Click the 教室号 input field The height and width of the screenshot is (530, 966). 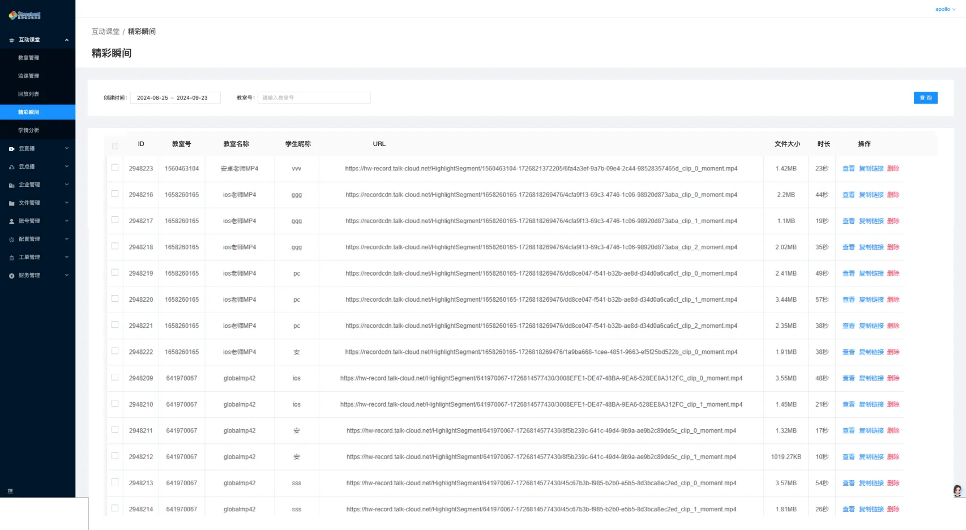pyautogui.click(x=314, y=98)
